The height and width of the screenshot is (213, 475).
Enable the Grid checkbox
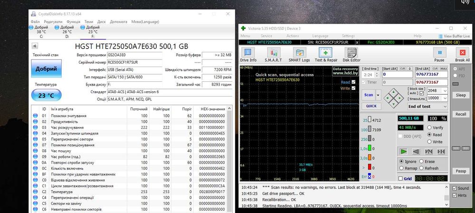400,179
